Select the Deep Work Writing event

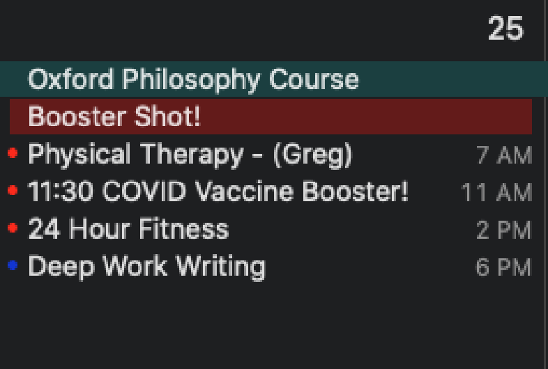click(x=146, y=266)
